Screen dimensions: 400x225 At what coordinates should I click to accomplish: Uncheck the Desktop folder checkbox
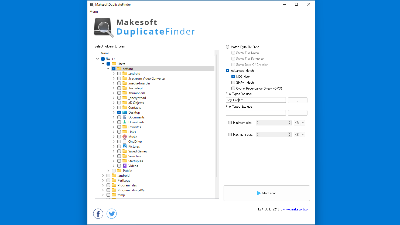click(119, 112)
